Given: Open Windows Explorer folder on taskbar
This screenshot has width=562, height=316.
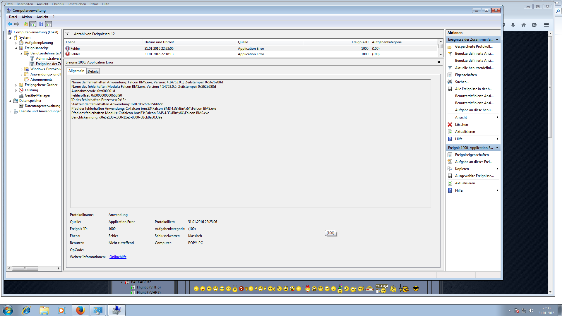Looking at the screenshot, I should click(x=44, y=310).
